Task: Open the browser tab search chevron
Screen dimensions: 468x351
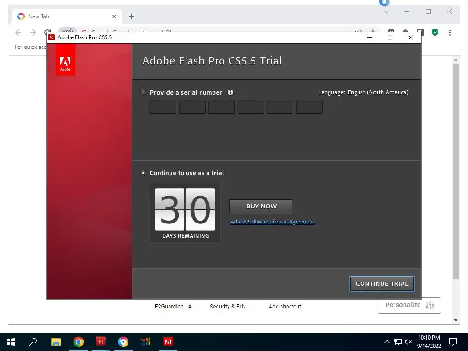Action: pos(386,11)
